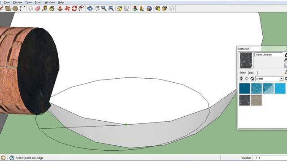Switch to the Edit tab in Materials
This screenshot has height=161, width=287.
click(x=251, y=73)
